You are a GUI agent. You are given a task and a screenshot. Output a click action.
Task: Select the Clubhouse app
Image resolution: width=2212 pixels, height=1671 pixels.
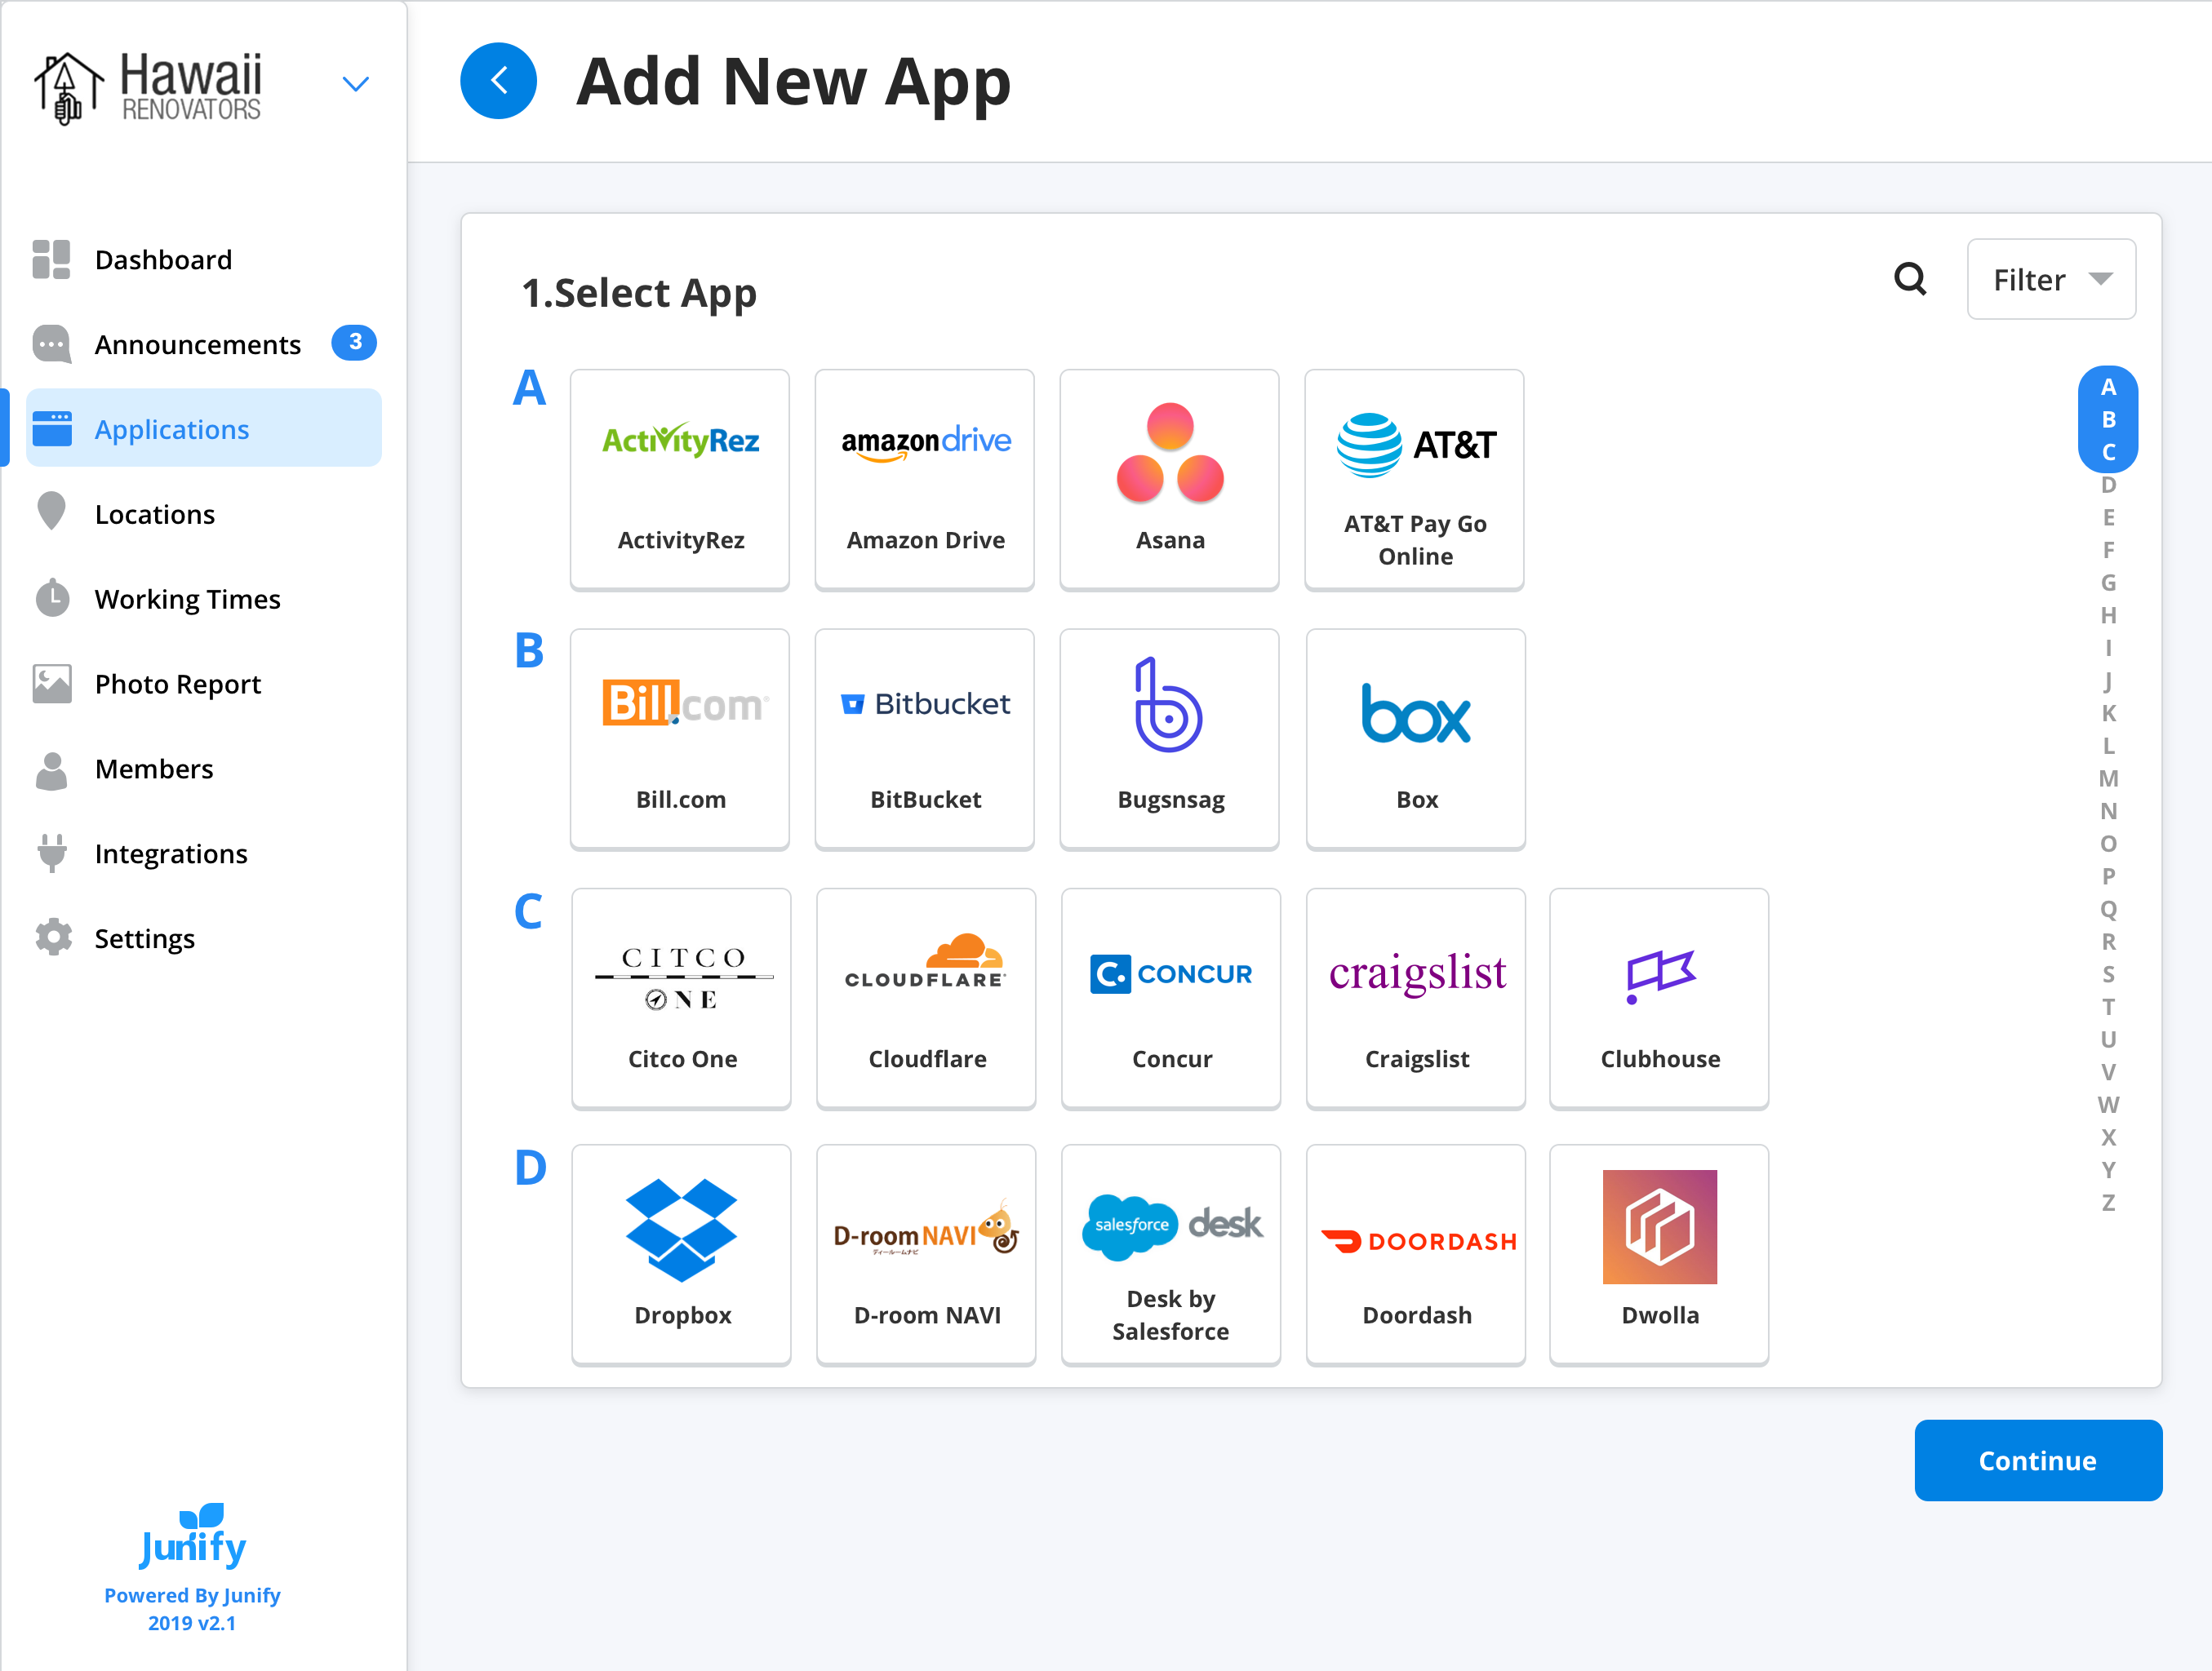pos(1659,999)
